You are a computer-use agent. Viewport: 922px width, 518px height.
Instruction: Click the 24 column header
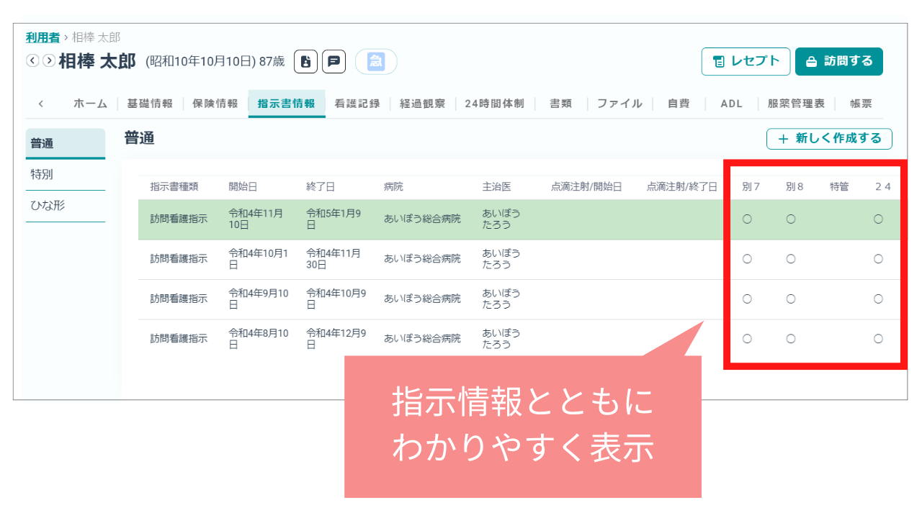(x=883, y=187)
